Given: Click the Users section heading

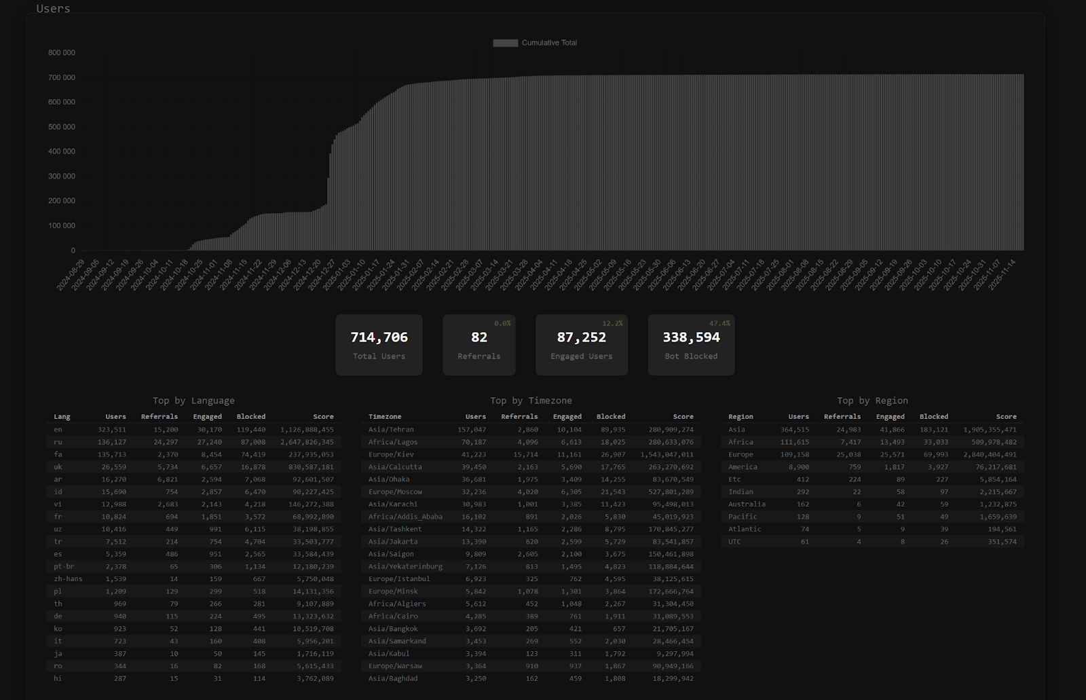Looking at the screenshot, I should tap(53, 8).
